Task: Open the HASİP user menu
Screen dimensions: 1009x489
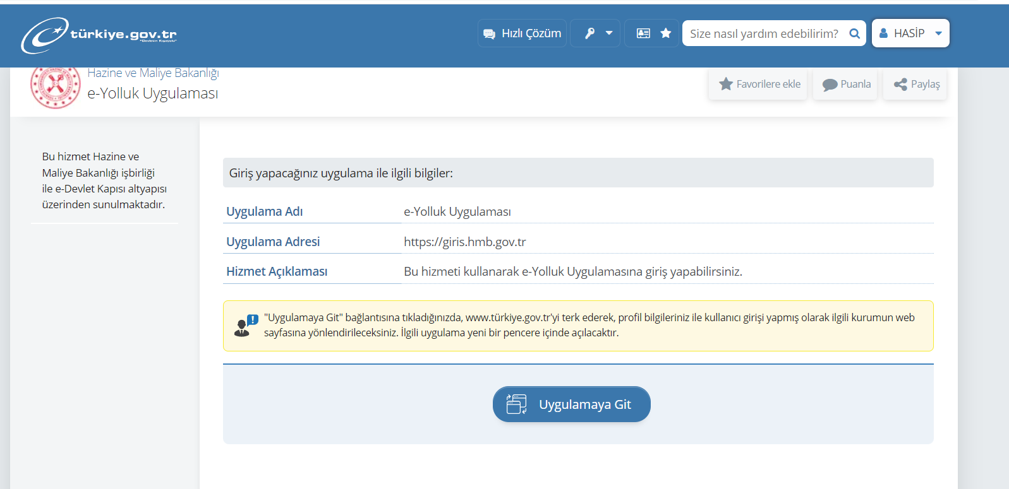Action: pyautogui.click(x=910, y=33)
